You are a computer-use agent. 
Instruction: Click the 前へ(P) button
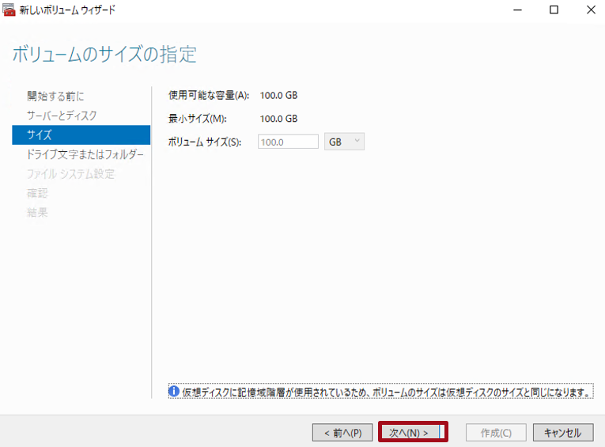[342, 432]
